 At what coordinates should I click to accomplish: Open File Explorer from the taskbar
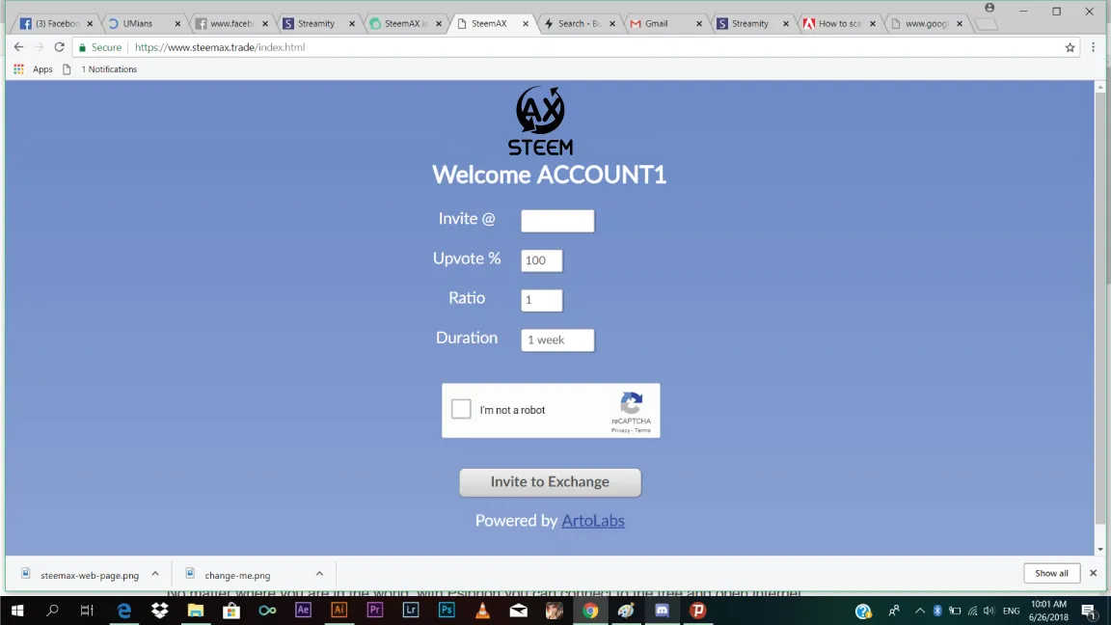[196, 611]
